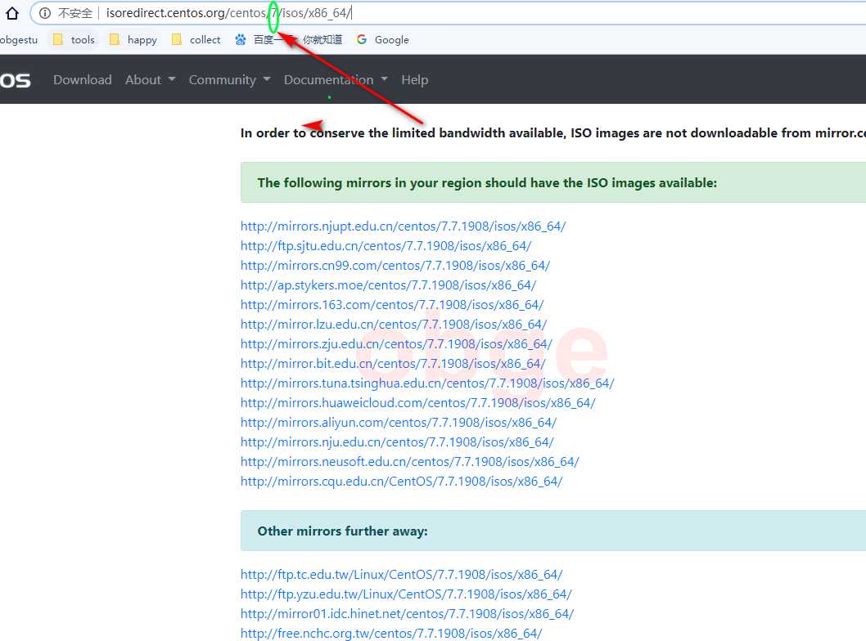Open the mirrors.aliyun.com mirror link
Viewport: 866px width, 641px height.
399,423
